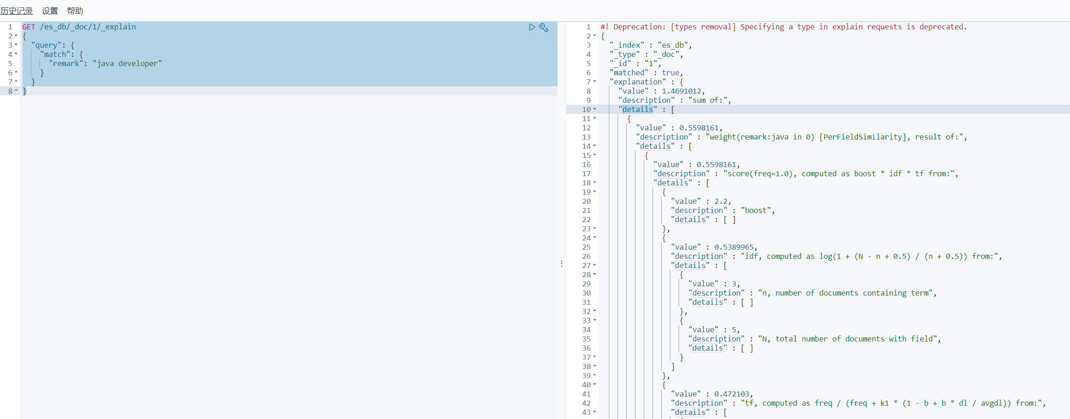Collapse the "match" block on line 4
Screen dimensions: 1070x419
[16, 54]
